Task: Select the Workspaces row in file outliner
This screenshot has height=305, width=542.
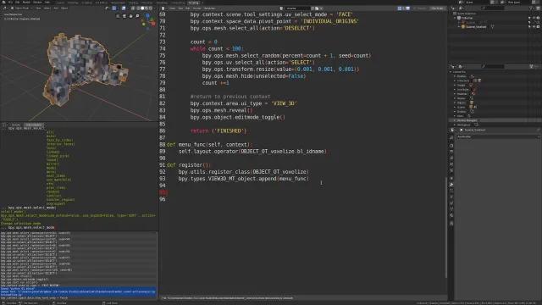Action: 495,125
